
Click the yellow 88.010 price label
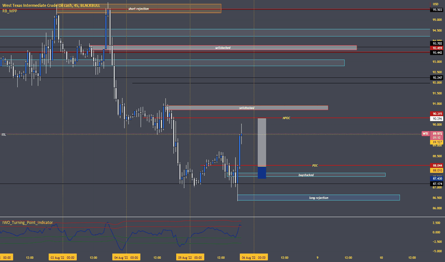tap(437, 170)
